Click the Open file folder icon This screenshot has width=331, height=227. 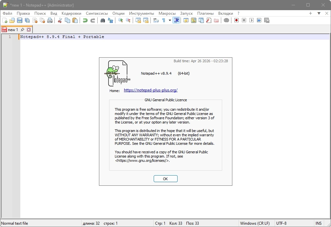click(x=12, y=20)
